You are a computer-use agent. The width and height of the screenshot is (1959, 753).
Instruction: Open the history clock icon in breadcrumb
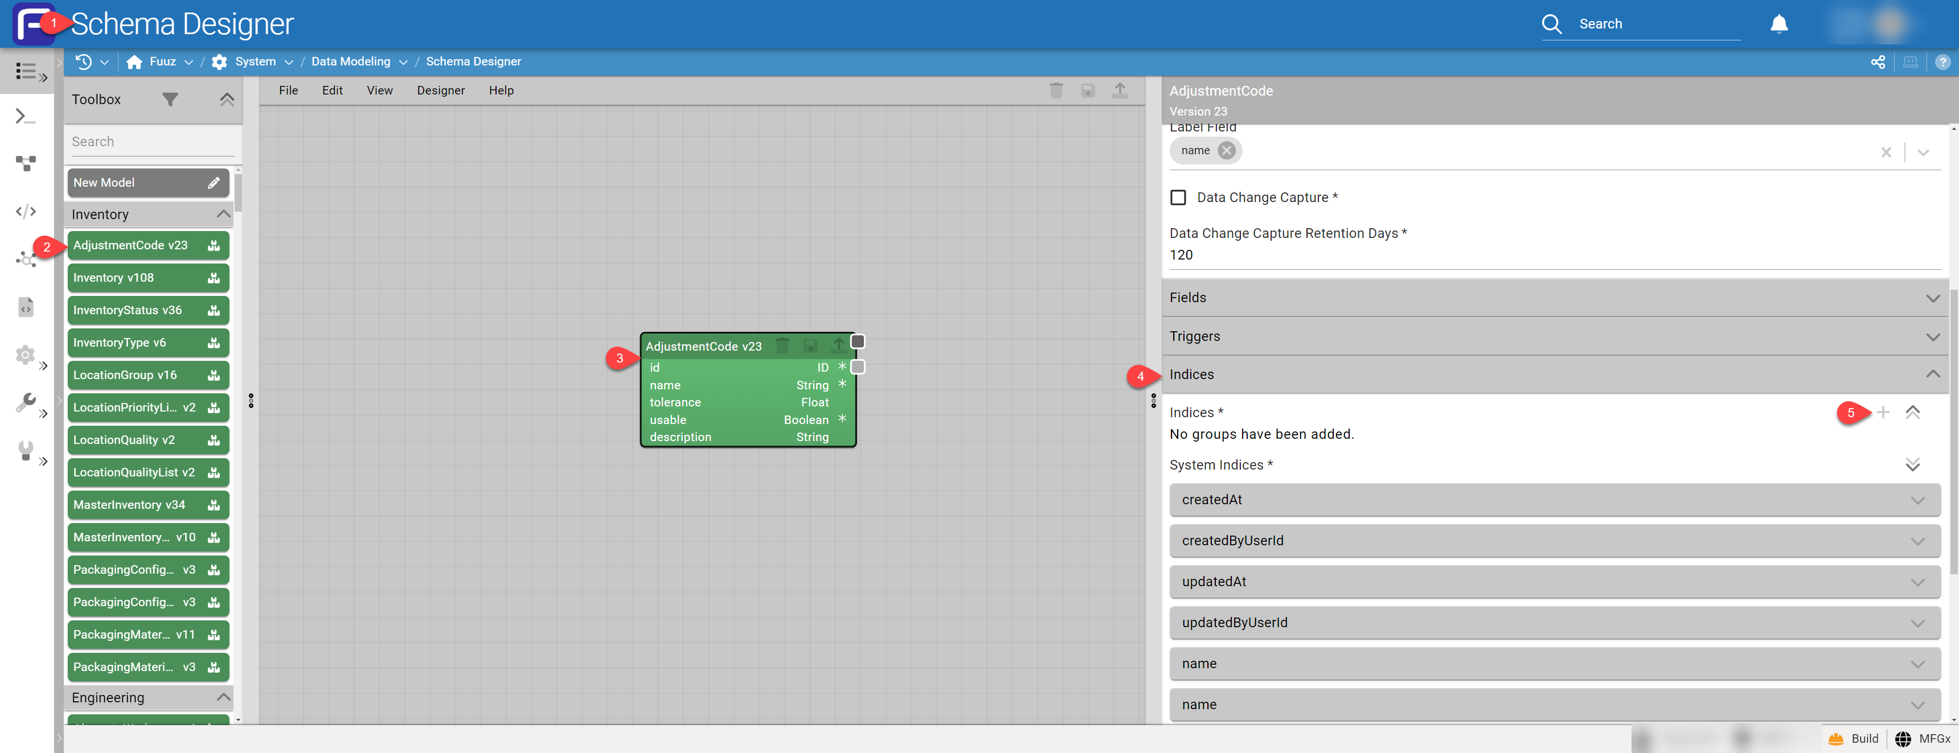84,61
